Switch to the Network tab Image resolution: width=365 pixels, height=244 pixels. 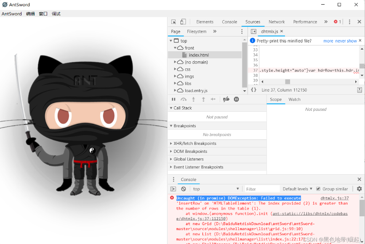coord(277,22)
